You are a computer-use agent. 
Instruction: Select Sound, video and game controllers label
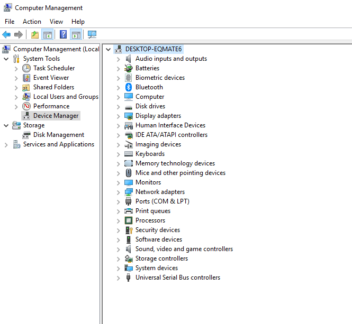click(x=184, y=249)
